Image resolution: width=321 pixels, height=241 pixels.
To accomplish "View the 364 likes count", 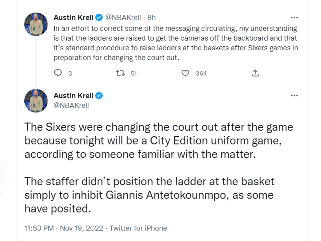I will (x=201, y=73).
